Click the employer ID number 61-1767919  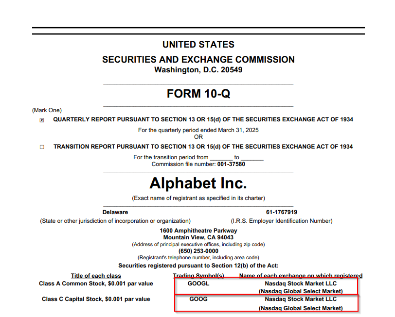pos(282,212)
